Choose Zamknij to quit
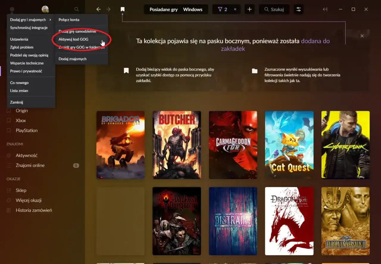381x264 pixels. (31, 102)
